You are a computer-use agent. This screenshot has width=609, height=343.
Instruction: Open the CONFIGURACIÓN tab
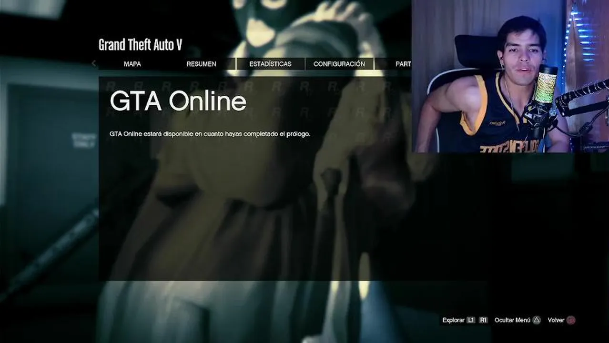(339, 64)
